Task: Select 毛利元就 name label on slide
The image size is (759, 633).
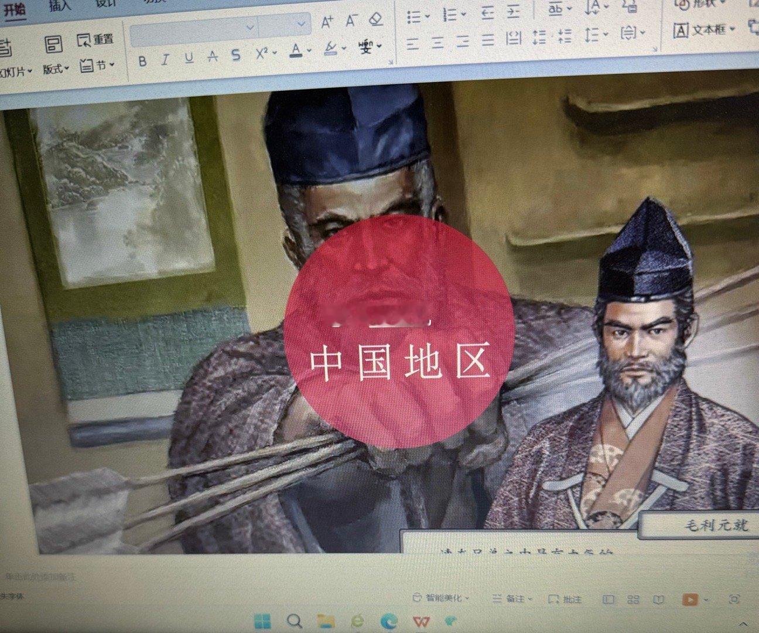Action: tap(700, 526)
